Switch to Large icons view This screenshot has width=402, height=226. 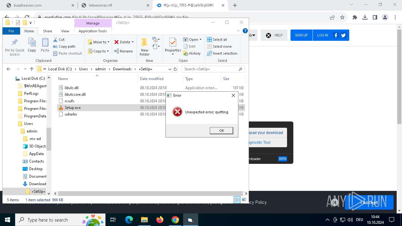pos(244,200)
